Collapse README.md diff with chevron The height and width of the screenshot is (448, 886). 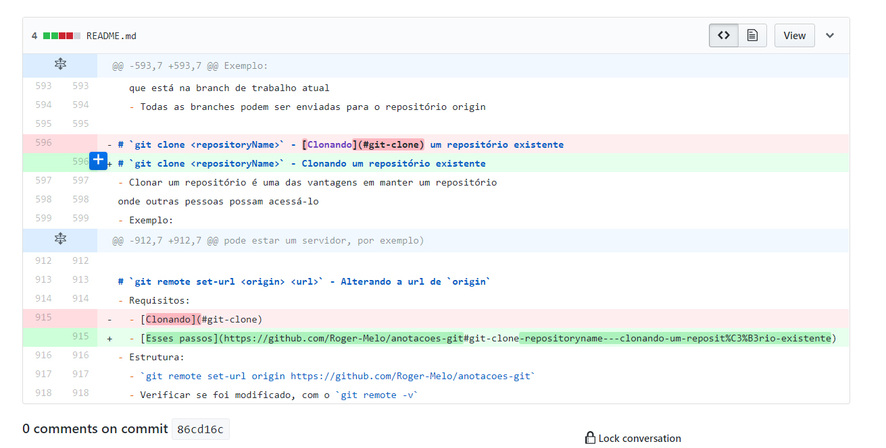coord(830,36)
